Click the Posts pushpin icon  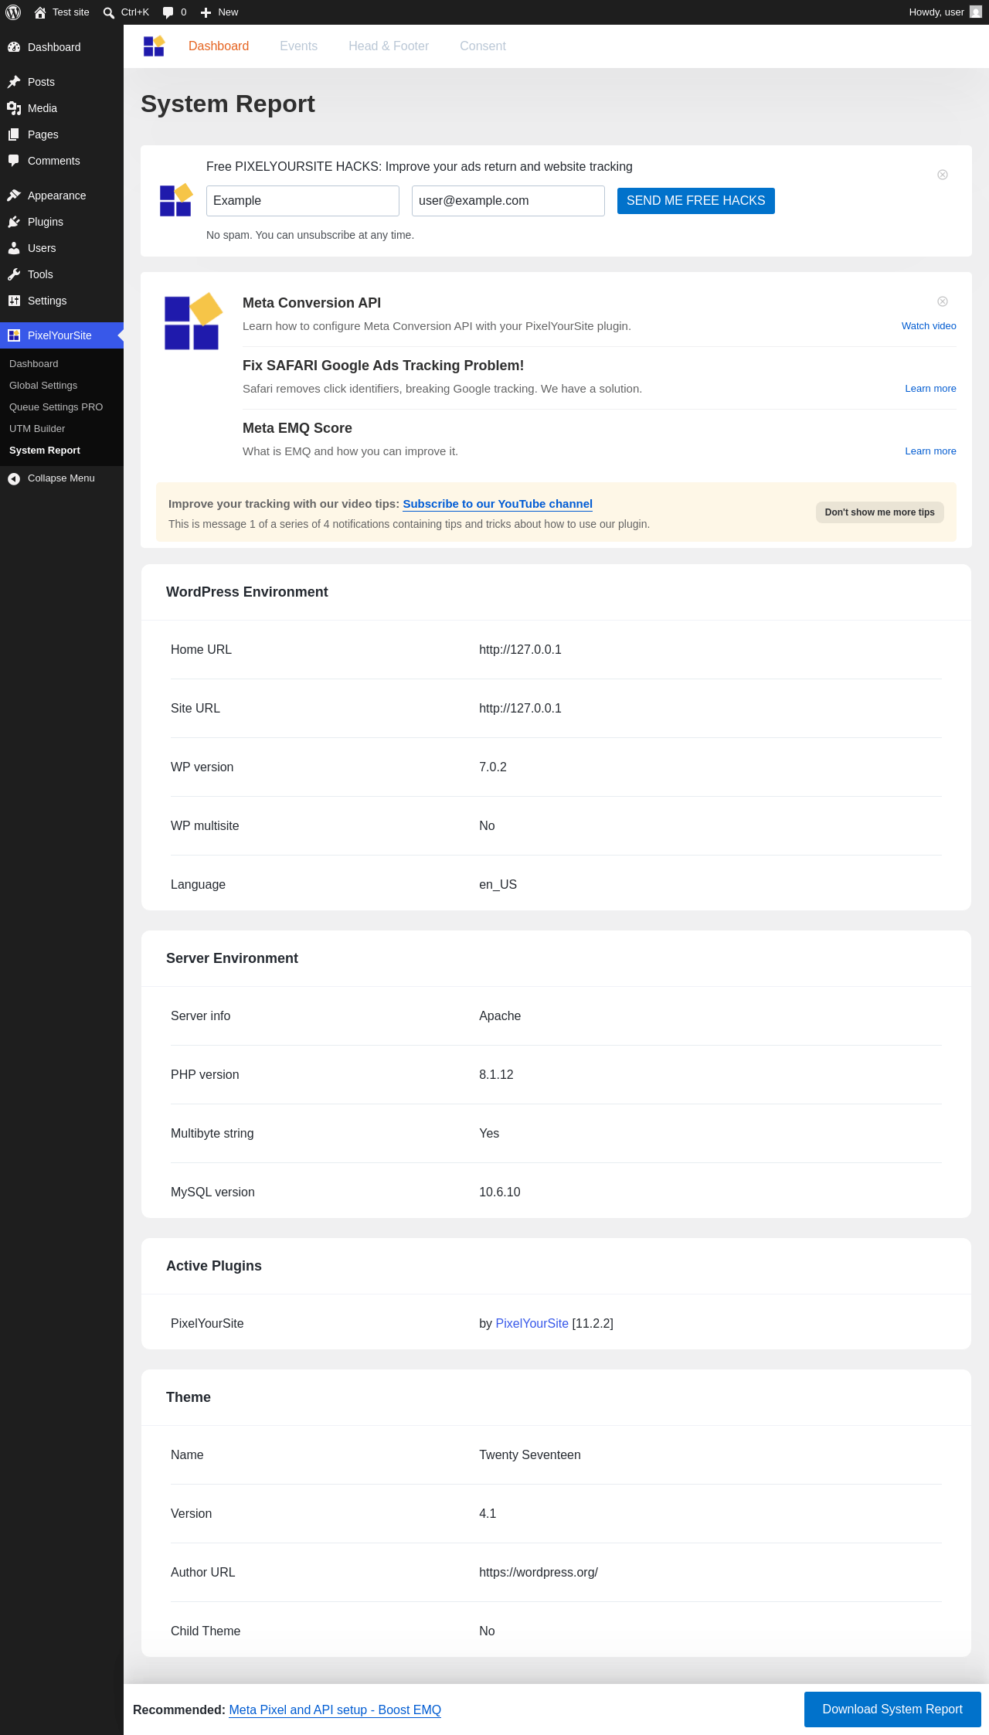(14, 82)
